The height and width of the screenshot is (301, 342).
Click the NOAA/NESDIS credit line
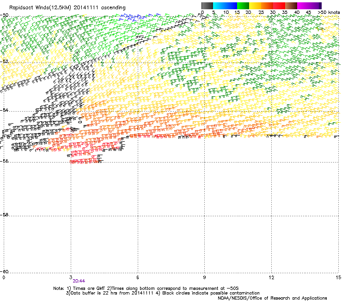click(272, 298)
